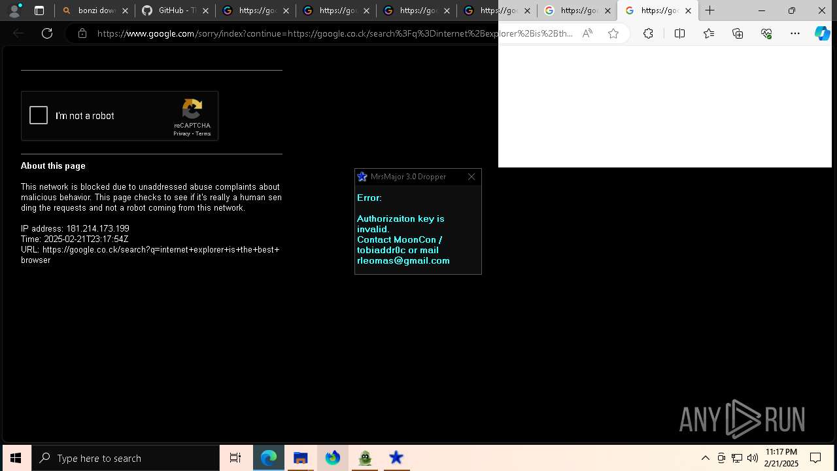Click the address bar URL field
This screenshot has width=837, height=471.
(x=334, y=33)
